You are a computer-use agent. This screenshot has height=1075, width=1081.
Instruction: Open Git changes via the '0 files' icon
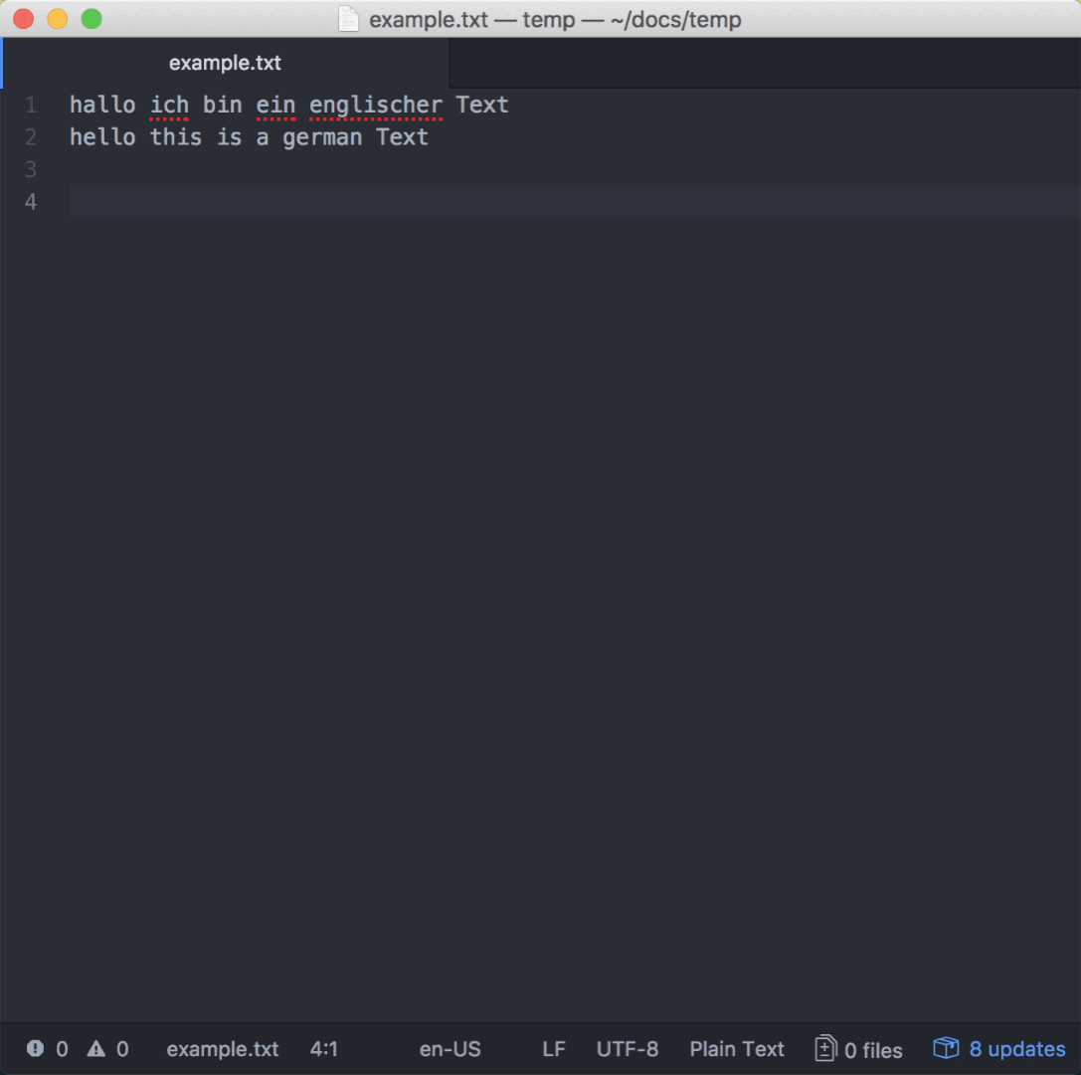click(858, 1049)
